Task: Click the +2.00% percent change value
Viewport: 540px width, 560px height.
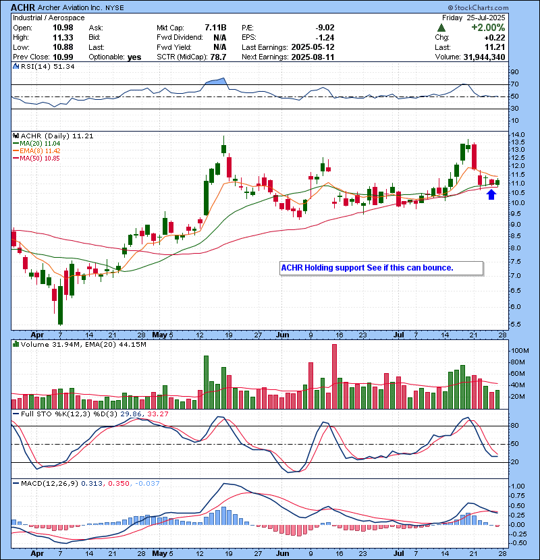Action: pyautogui.click(x=488, y=28)
